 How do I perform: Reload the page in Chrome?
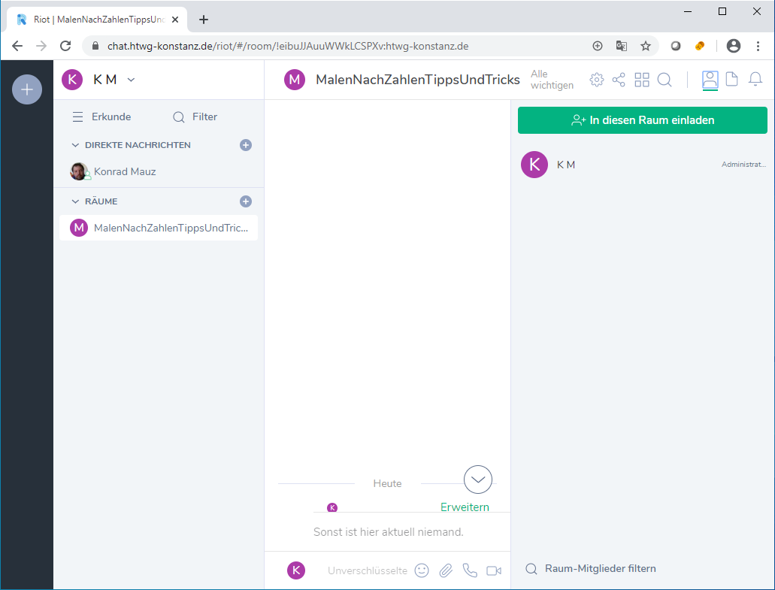[65, 46]
